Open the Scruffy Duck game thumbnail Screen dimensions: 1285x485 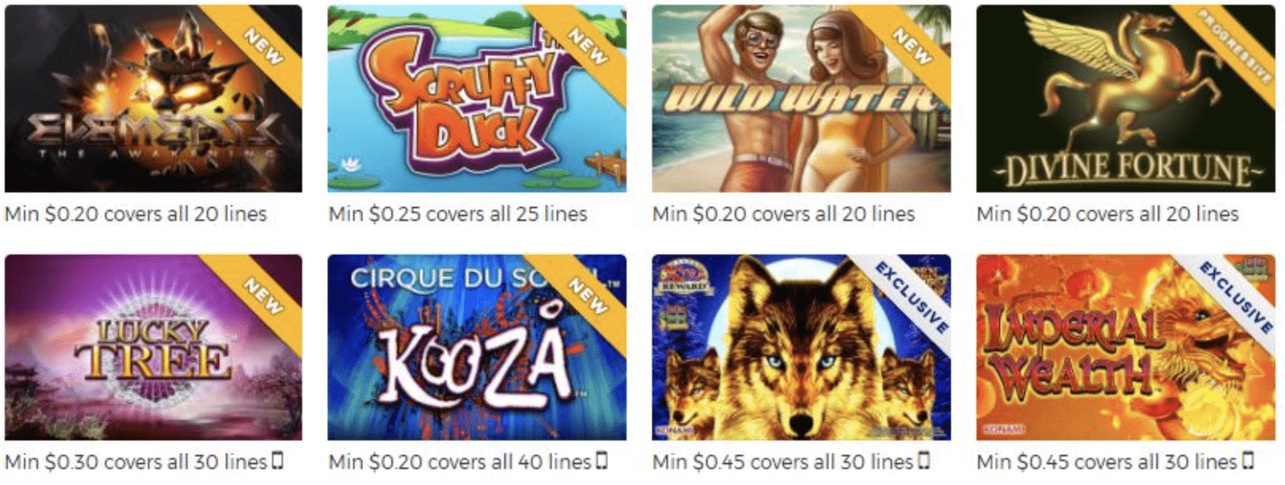coord(477,99)
